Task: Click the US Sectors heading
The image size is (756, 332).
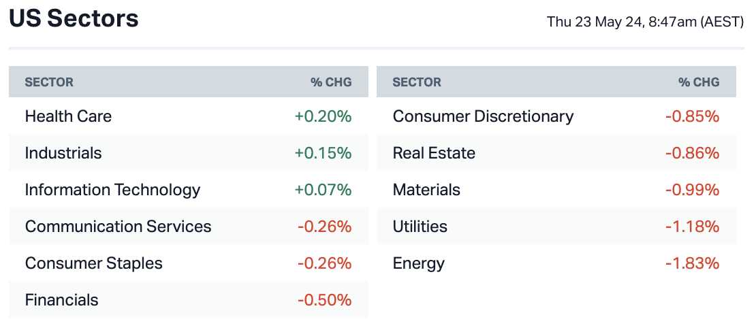Action: [x=74, y=19]
